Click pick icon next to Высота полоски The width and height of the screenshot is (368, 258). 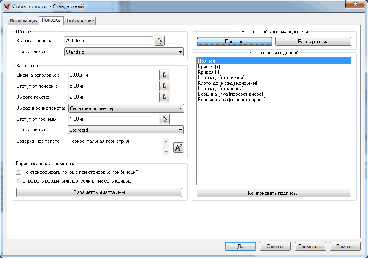click(x=159, y=41)
